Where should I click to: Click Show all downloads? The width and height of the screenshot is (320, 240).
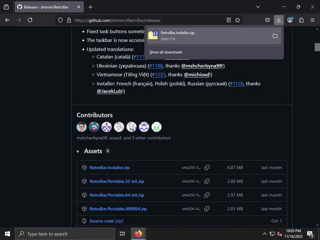tap(166, 52)
